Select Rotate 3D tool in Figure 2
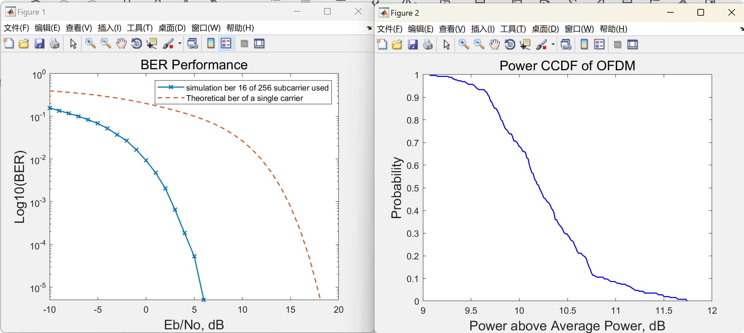Viewport: 744px width, 333px height. [x=510, y=45]
